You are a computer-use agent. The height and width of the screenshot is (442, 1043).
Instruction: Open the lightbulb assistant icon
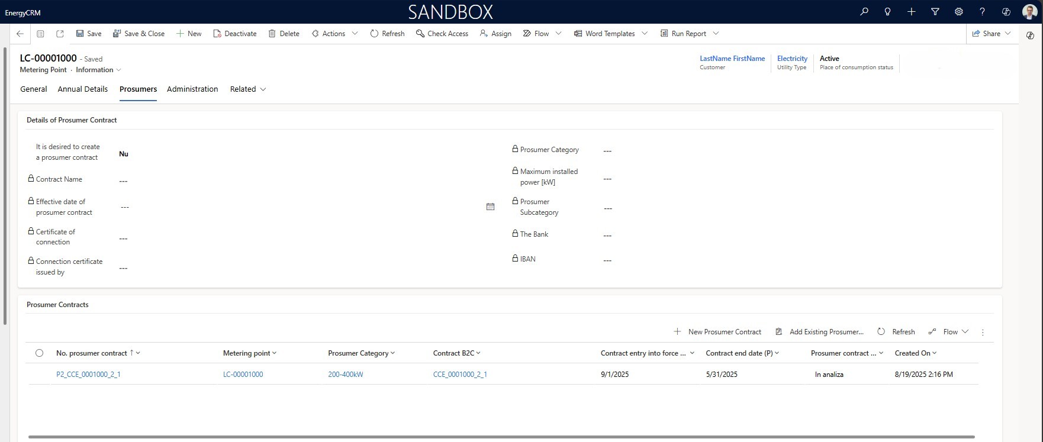tap(887, 11)
